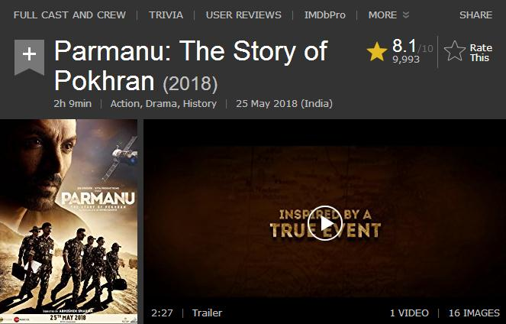The height and width of the screenshot is (324, 506).
Task: Expand the MORE dropdown chevron
Action: [406, 15]
